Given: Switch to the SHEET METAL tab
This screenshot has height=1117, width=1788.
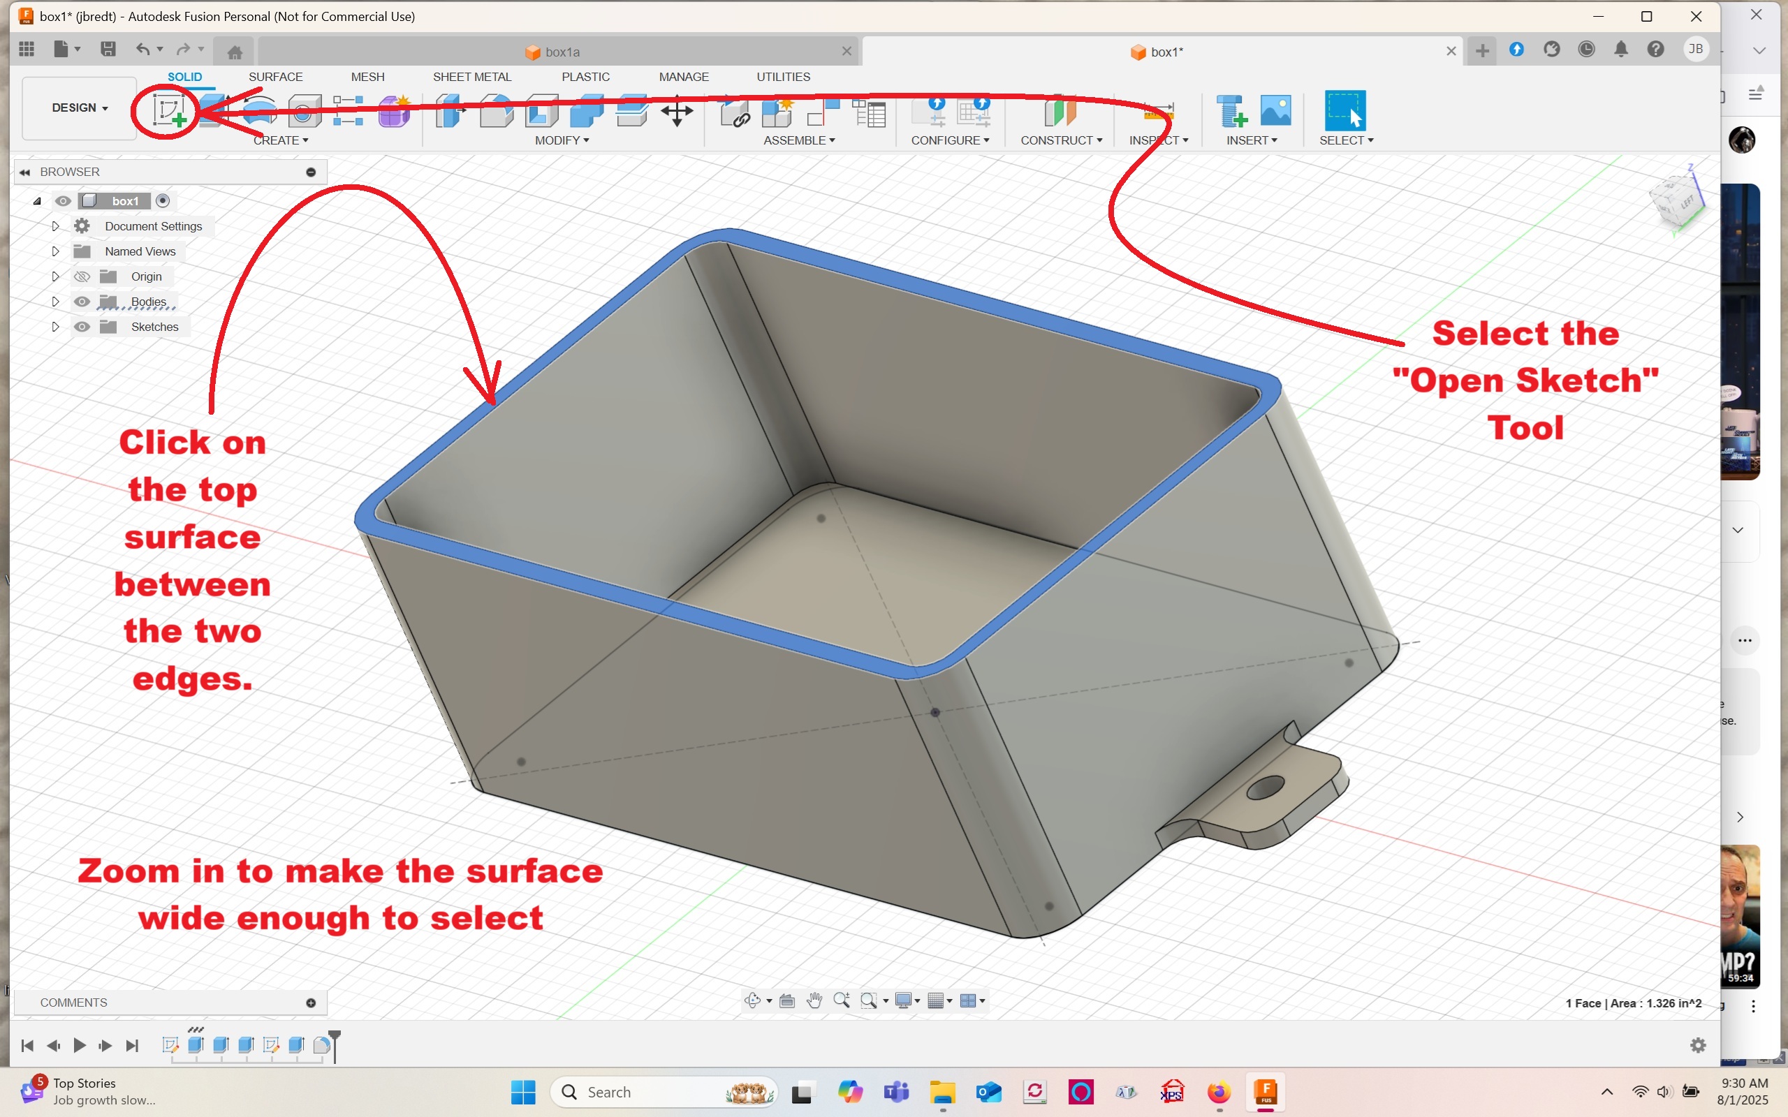Looking at the screenshot, I should point(471,77).
